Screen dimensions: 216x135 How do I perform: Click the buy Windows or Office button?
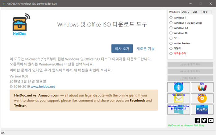179,109
